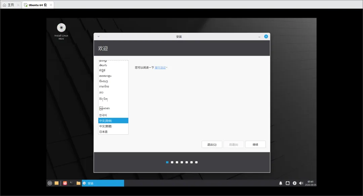Select 中文(繁體) in the language list

(113, 126)
